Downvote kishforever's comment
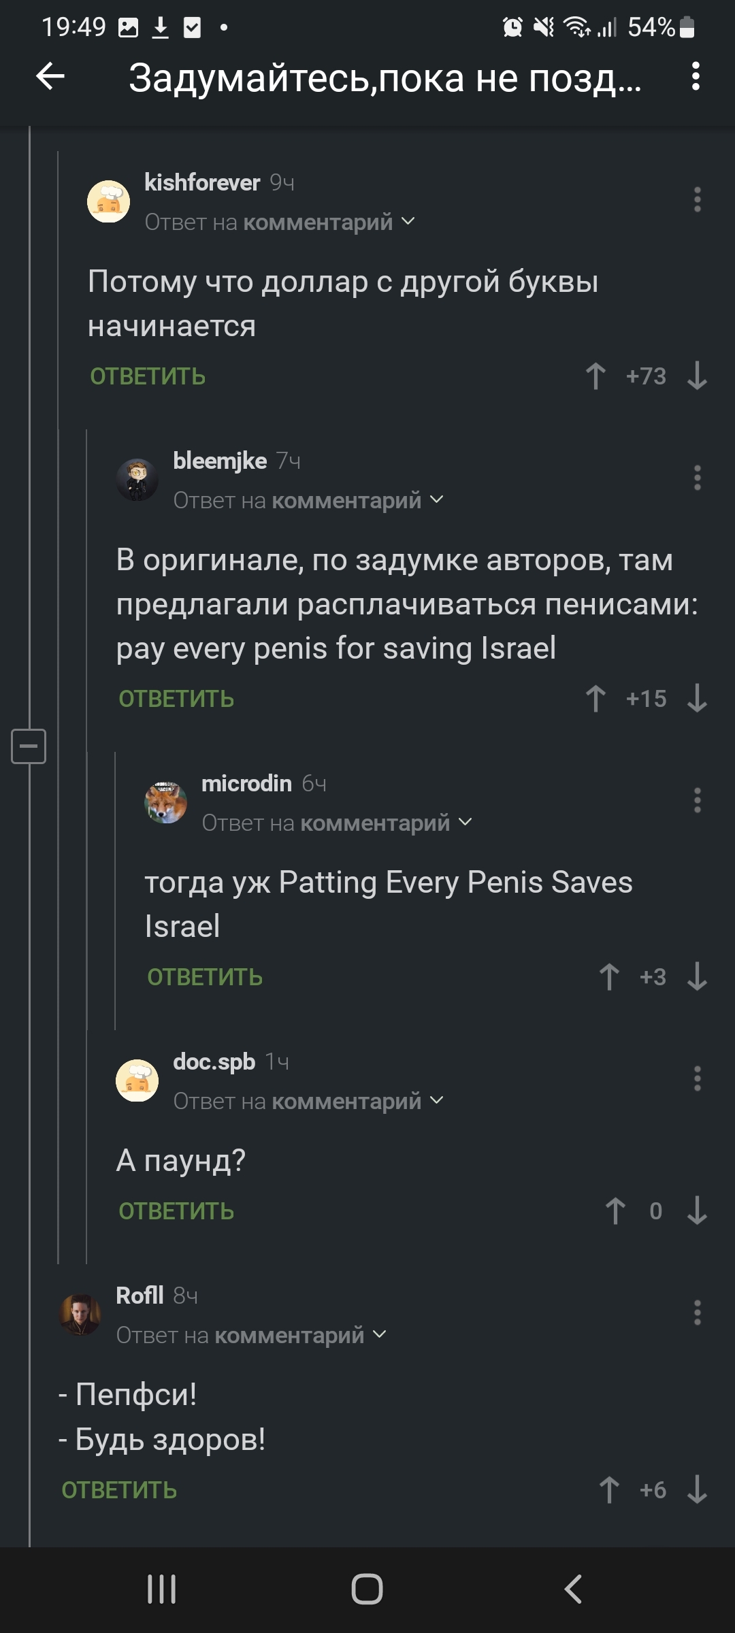735x1633 pixels. pyautogui.click(x=697, y=376)
